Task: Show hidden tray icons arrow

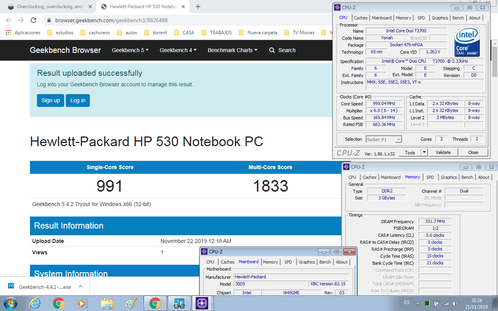Action: tap(418, 303)
